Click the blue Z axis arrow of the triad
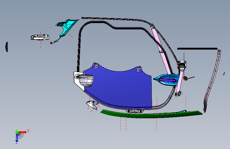The image size is (230, 149). pyautogui.click(x=17, y=138)
